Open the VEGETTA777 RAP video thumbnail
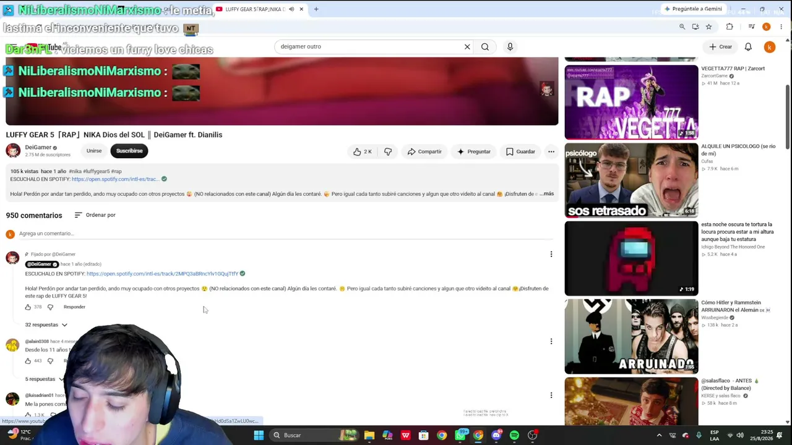The image size is (792, 445). (x=631, y=102)
